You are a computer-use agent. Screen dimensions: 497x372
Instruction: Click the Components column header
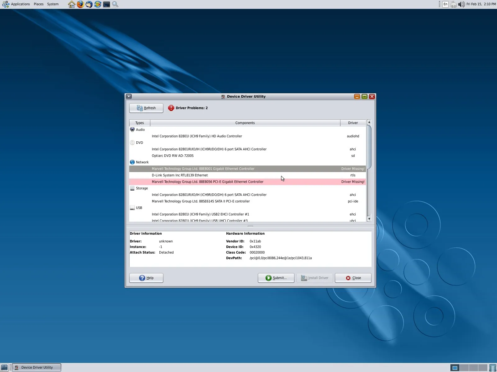coord(245,123)
